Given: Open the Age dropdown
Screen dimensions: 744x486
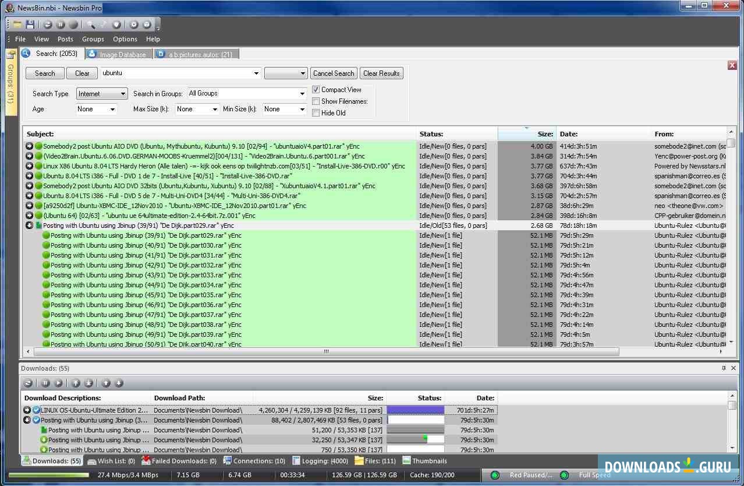Looking at the screenshot, I should (97, 109).
